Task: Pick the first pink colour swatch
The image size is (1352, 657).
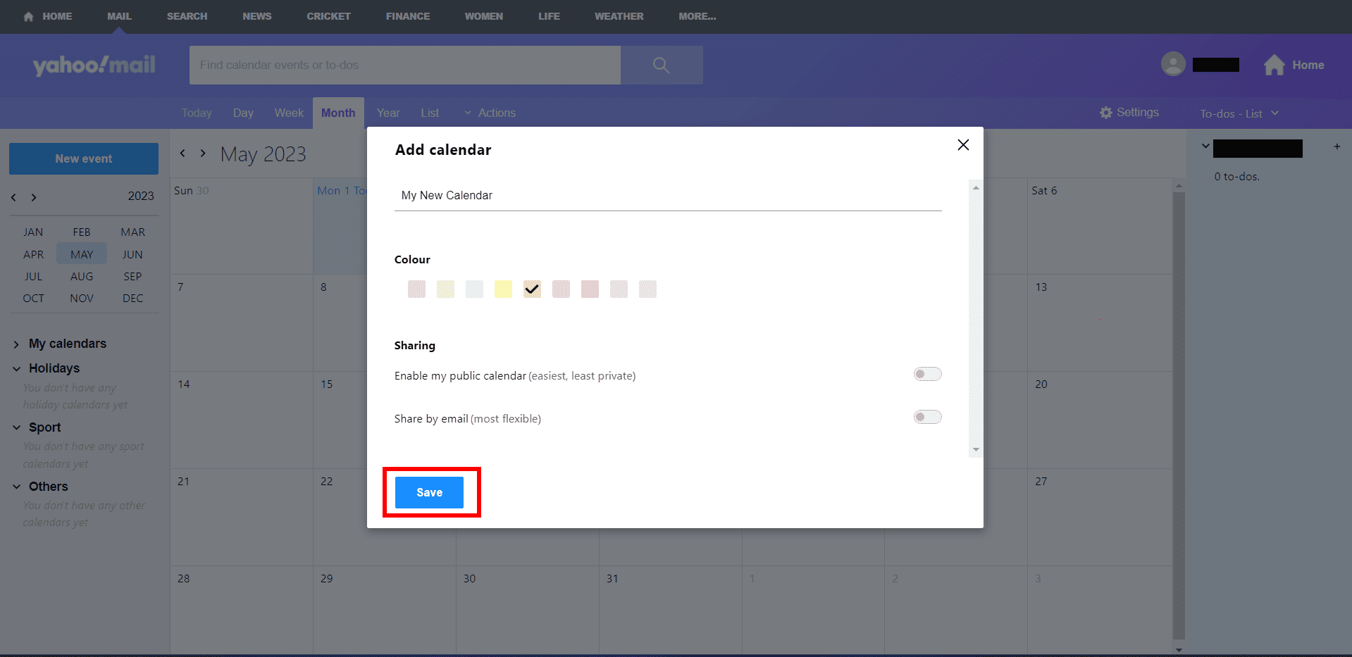Action: pyautogui.click(x=416, y=289)
